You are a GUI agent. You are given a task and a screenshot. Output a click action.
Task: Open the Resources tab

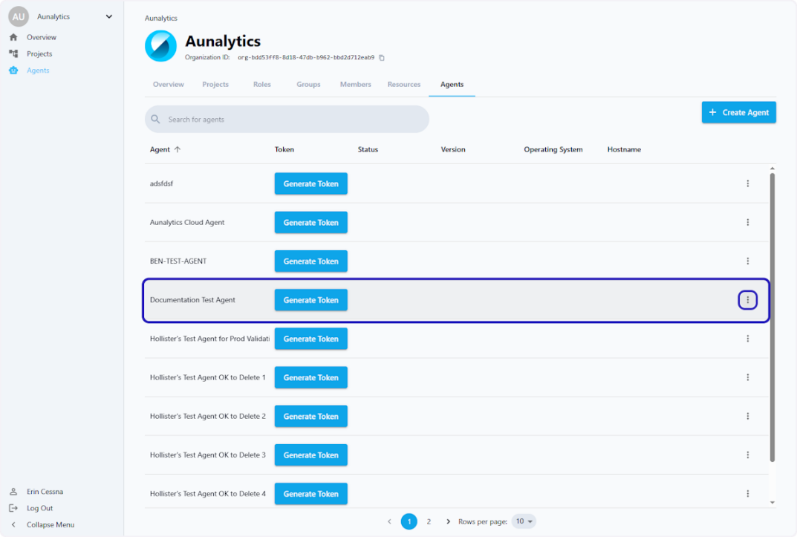pos(404,85)
